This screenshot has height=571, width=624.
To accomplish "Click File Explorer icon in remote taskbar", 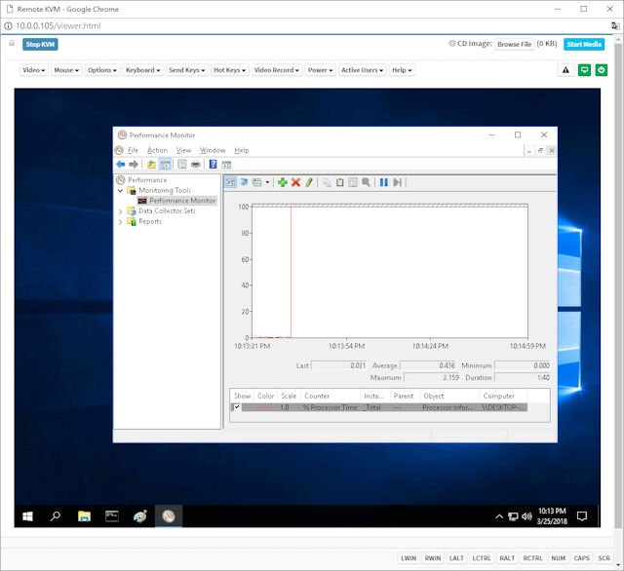I will (84, 516).
